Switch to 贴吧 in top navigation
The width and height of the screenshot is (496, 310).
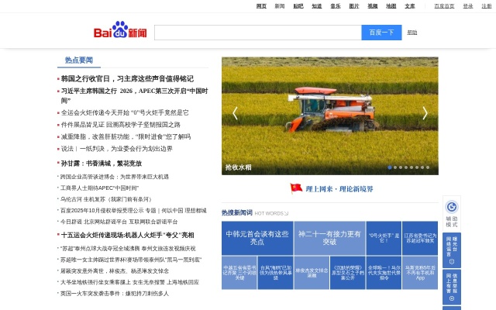pos(298,5)
